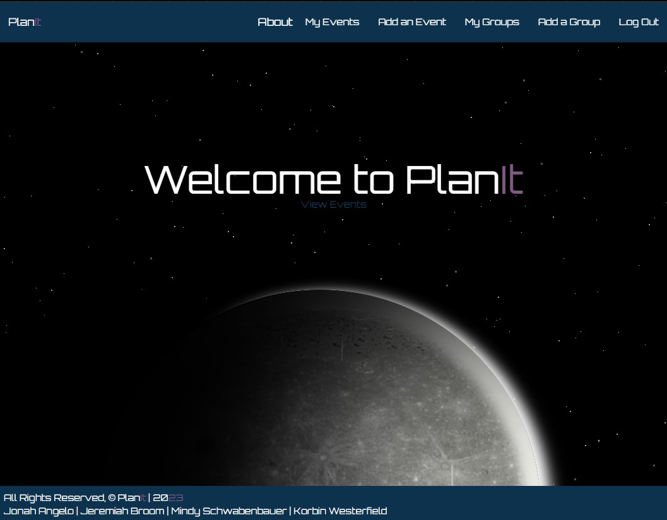Click the name Jonah Angelo in footer
Screen dimensions: 667x520
[x=38, y=511]
